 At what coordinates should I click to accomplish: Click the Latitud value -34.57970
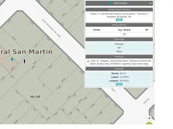[x=124, y=77]
